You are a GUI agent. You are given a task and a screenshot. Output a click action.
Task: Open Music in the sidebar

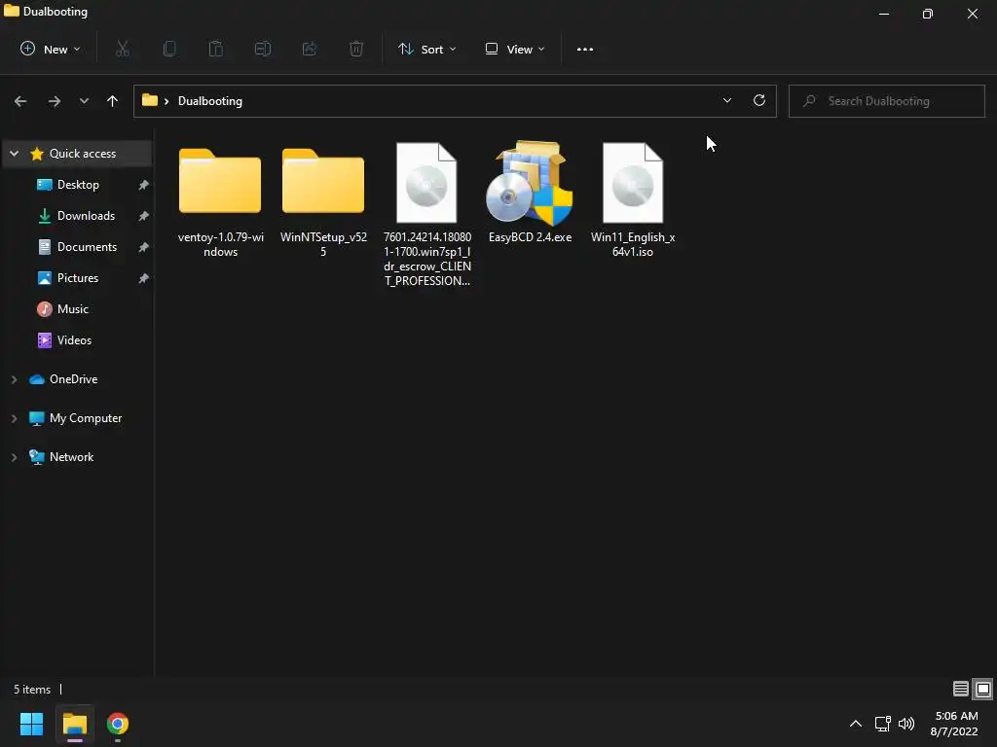[72, 309]
